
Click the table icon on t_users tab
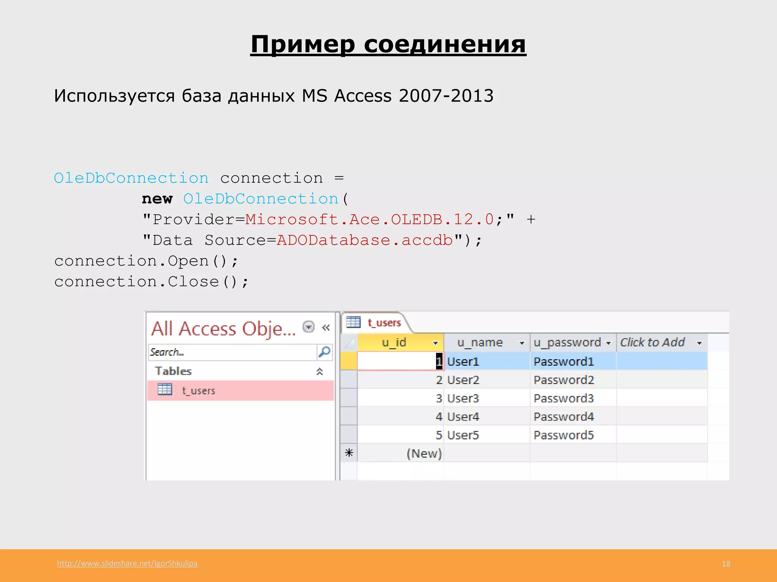[x=353, y=322]
